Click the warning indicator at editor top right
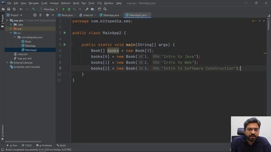 (x=254, y=21)
